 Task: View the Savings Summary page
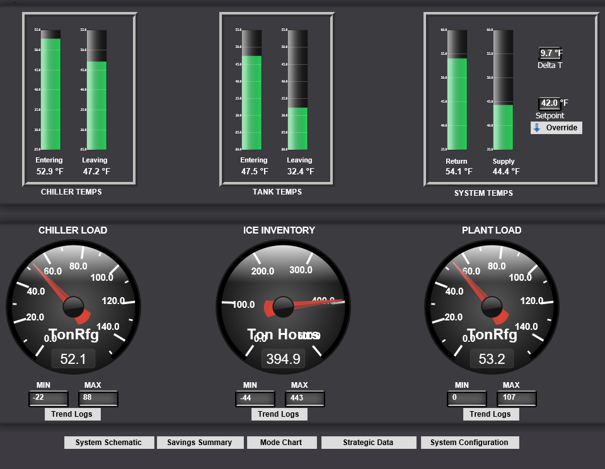tap(200, 442)
